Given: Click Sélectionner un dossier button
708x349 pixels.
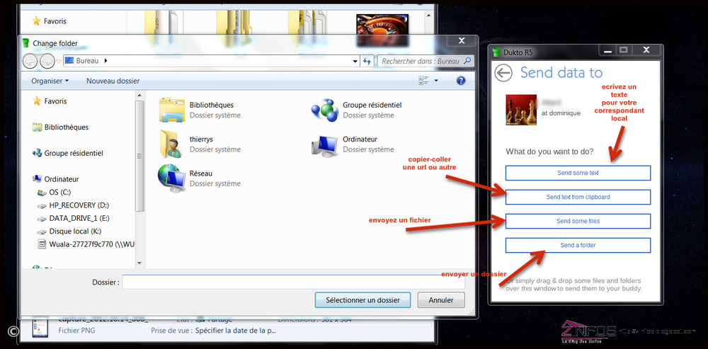Looking at the screenshot, I should (x=362, y=299).
